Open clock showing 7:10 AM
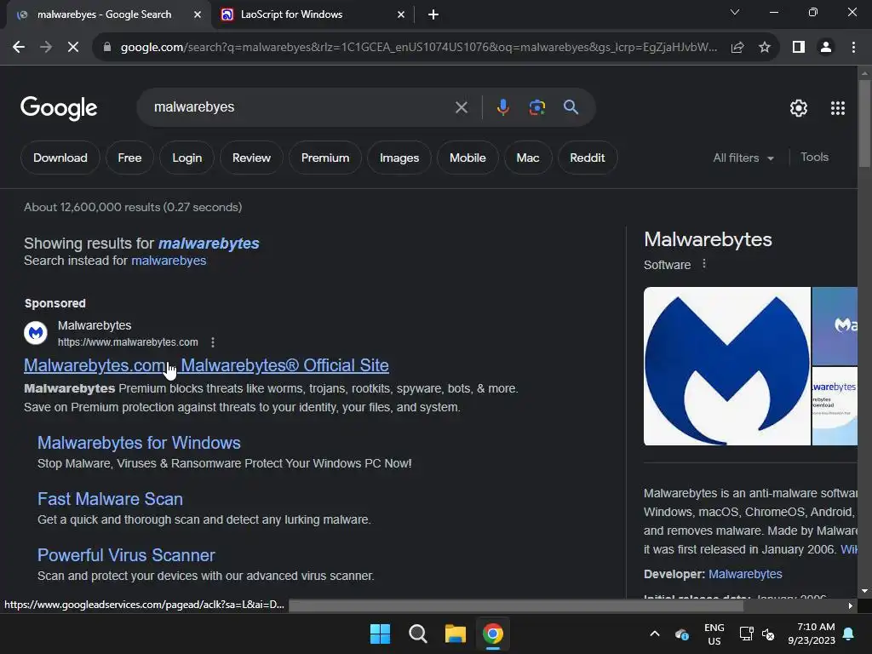872x654 pixels. (x=812, y=634)
